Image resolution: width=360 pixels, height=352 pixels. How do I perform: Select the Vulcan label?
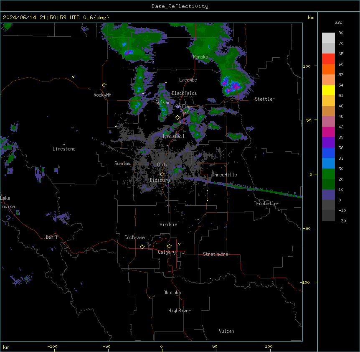coord(227,331)
